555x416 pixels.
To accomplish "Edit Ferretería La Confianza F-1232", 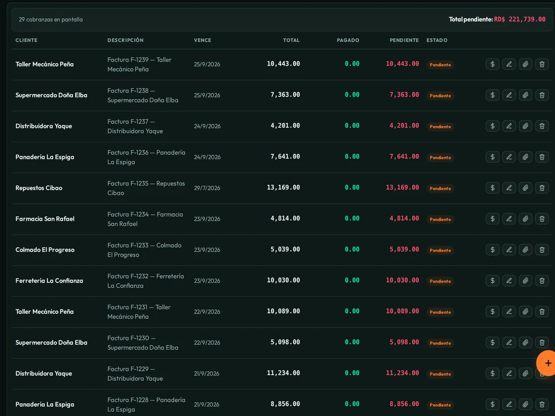I will point(509,281).
